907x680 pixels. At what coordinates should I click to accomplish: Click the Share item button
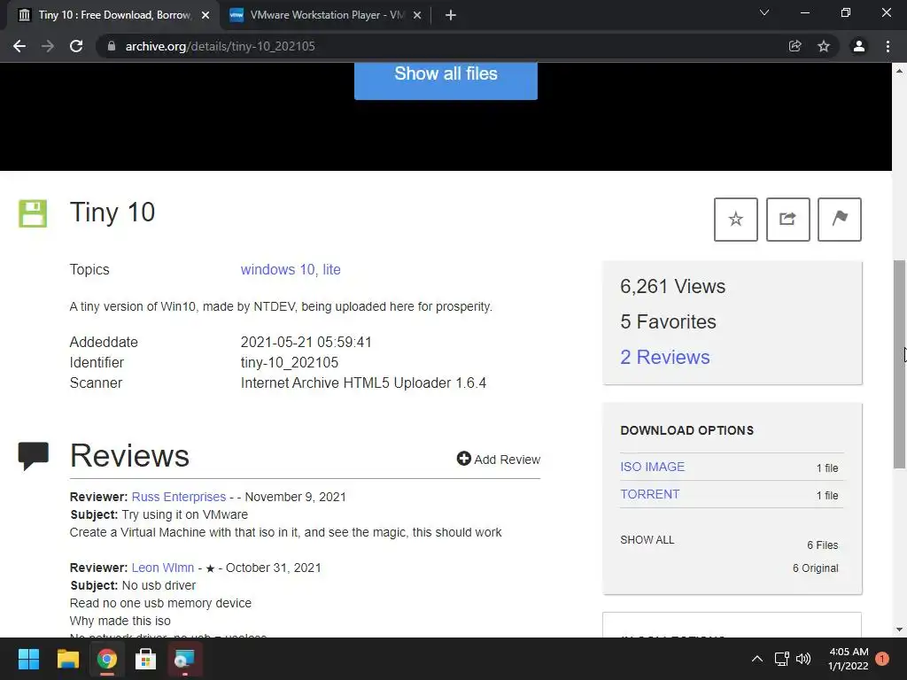pyautogui.click(x=787, y=220)
